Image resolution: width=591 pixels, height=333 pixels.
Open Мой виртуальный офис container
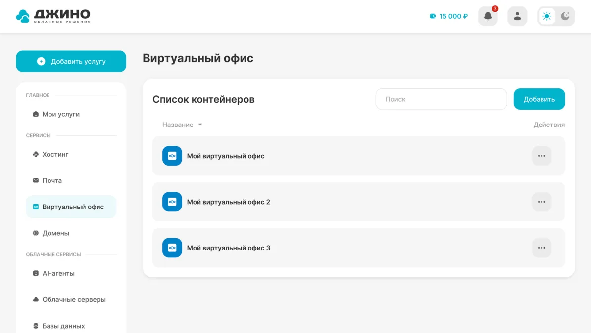coord(358,156)
